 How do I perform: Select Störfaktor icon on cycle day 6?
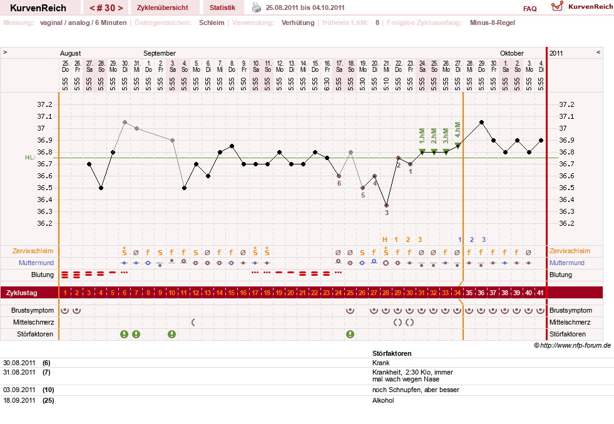(x=124, y=334)
